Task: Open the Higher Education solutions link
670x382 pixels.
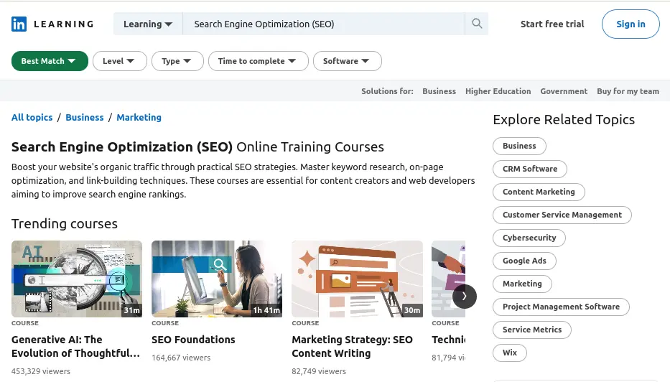Action: click(x=498, y=91)
